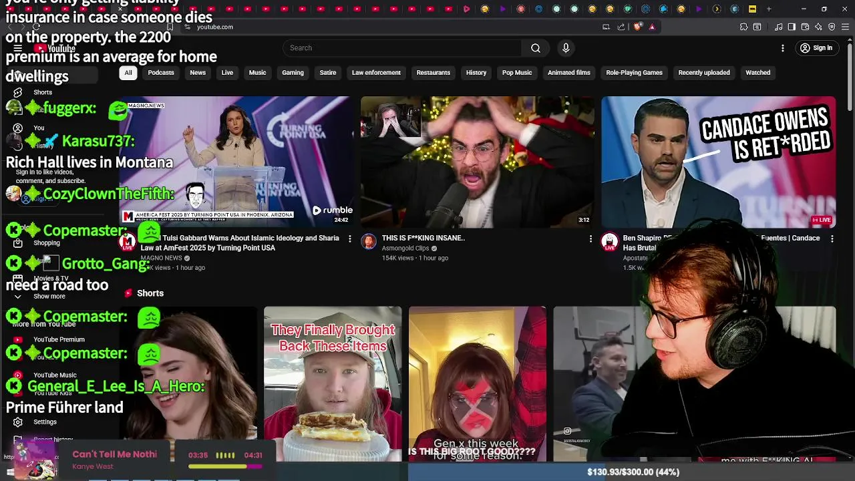
Task: Toggle the browser sidebar panel icon
Action: tap(792, 27)
